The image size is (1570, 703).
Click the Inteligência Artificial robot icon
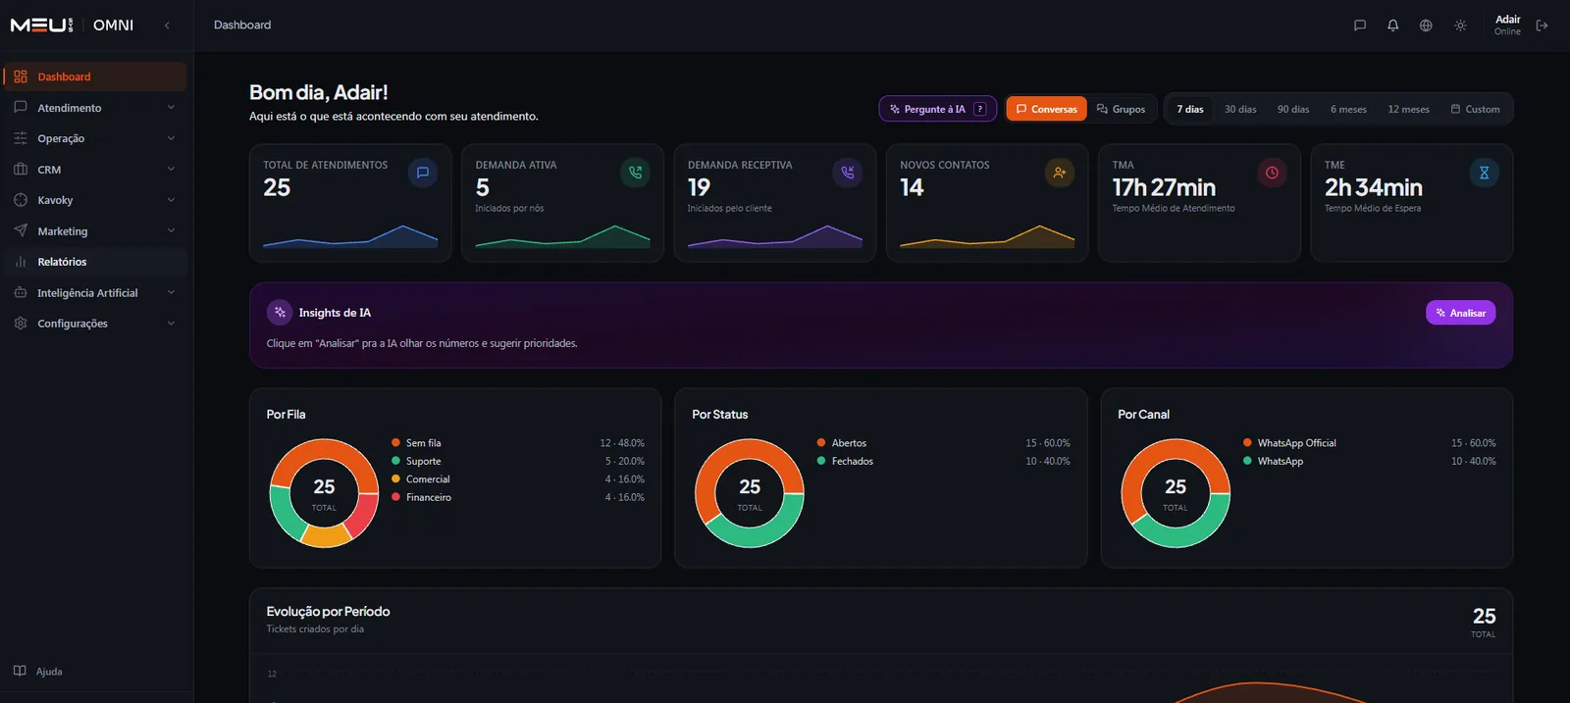[21, 293]
